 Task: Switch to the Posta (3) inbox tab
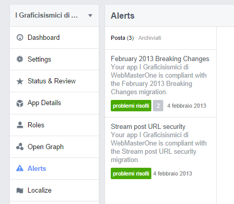pyautogui.click(x=122, y=38)
